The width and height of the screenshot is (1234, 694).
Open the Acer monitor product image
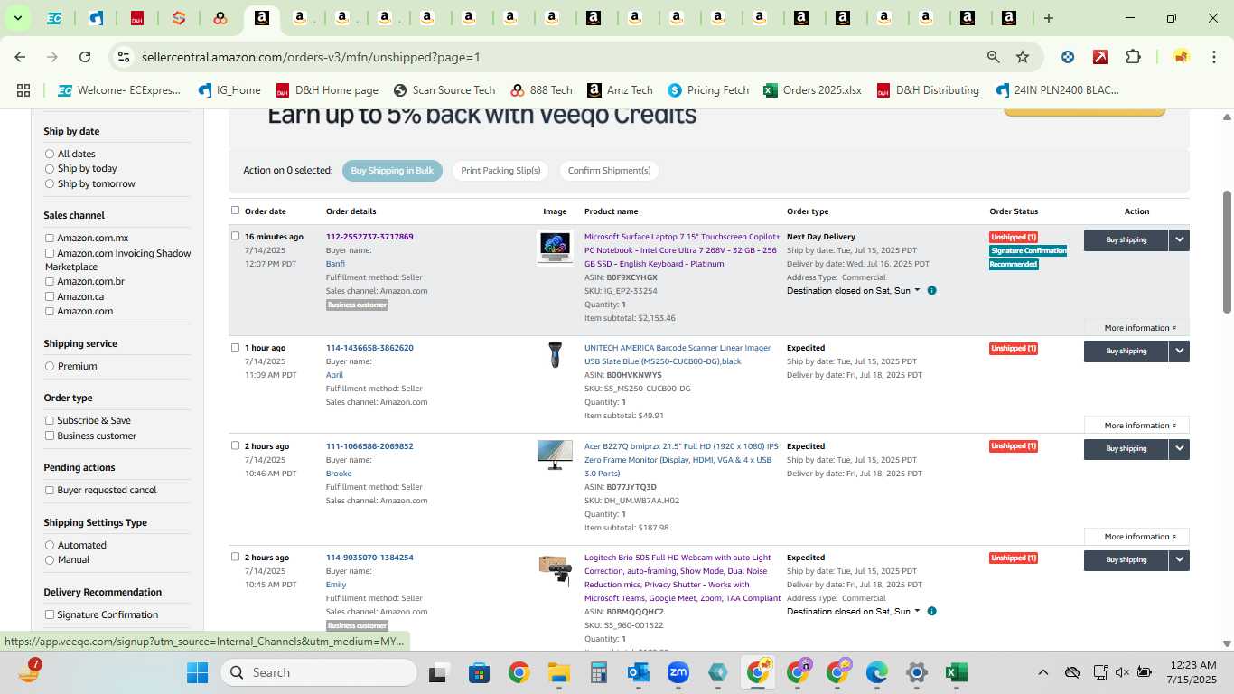coord(555,455)
